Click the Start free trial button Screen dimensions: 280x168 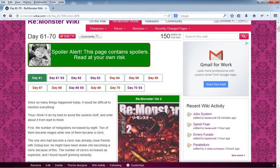pyautogui.click(x=216, y=84)
